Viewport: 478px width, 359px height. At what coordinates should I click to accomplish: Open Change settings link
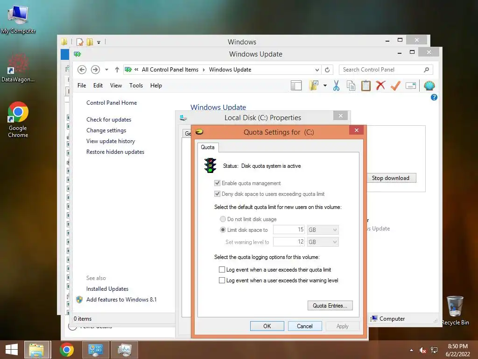(106, 130)
